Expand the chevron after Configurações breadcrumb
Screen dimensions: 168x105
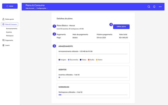[47, 8]
